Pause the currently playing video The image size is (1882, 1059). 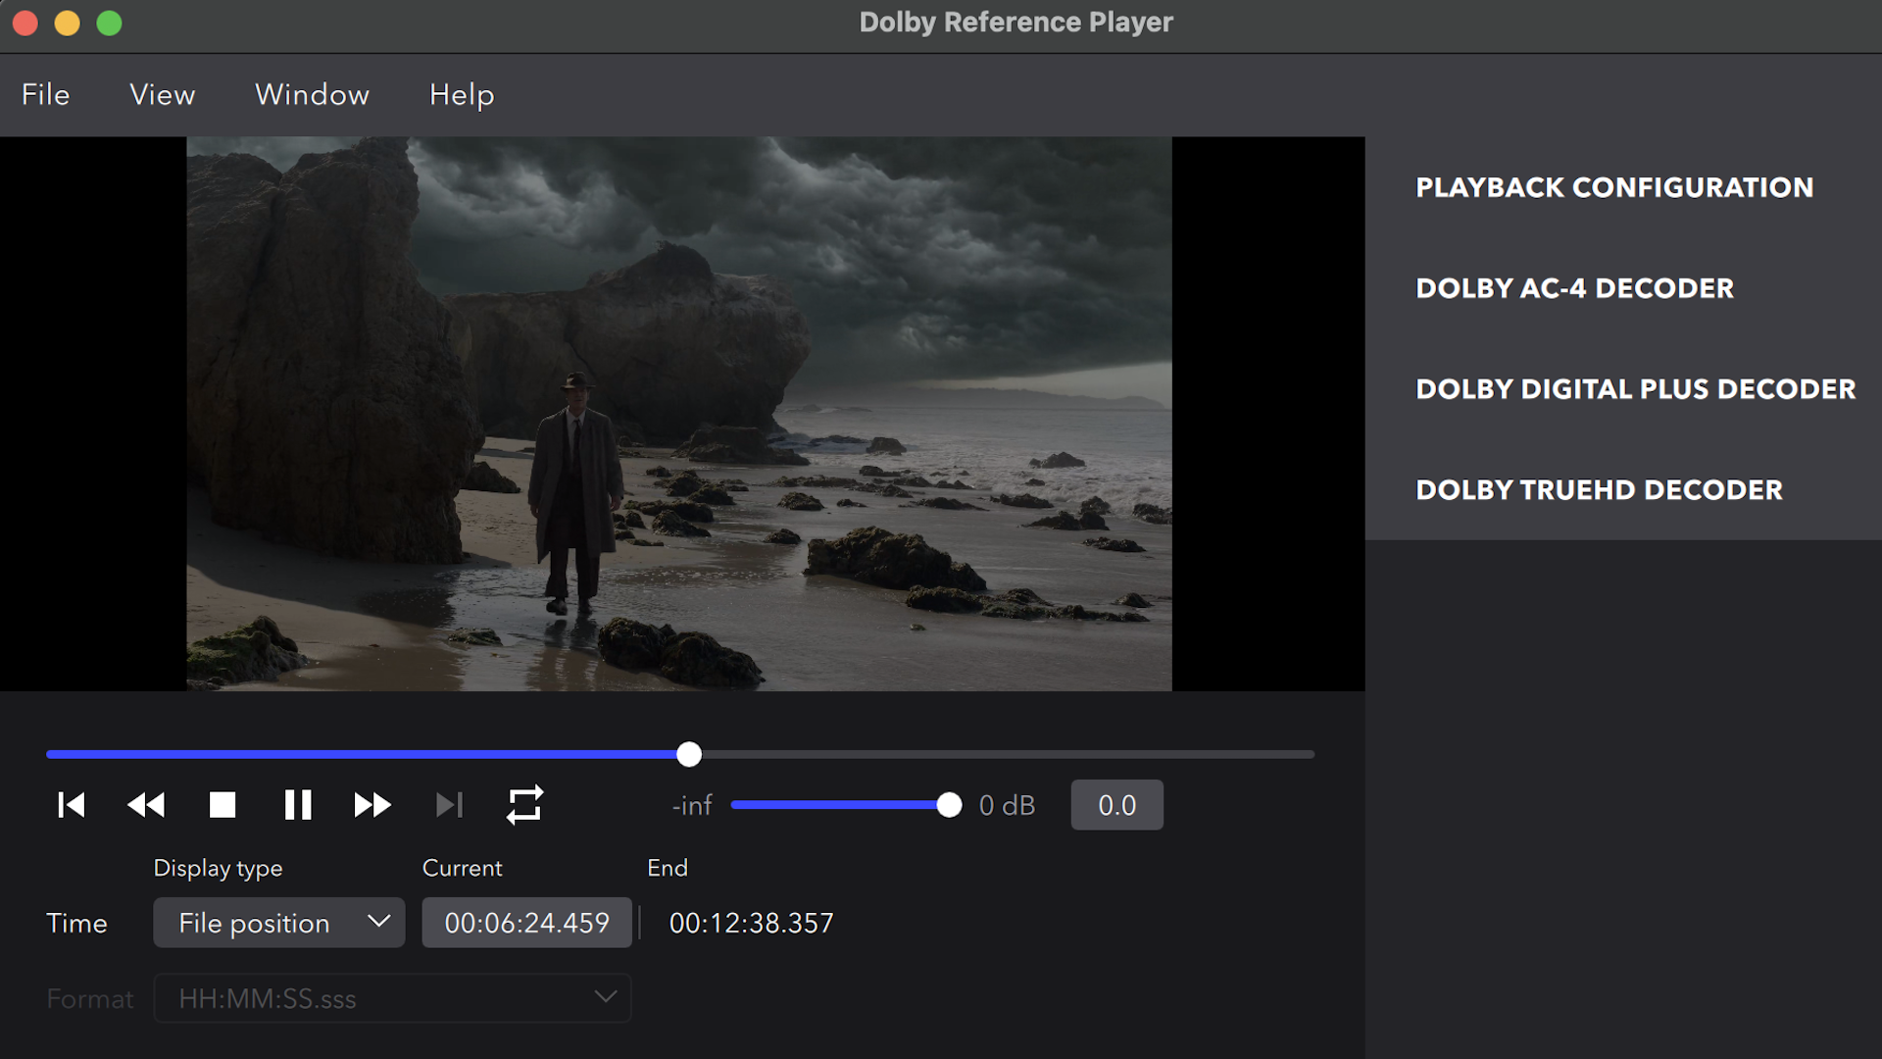click(297, 805)
